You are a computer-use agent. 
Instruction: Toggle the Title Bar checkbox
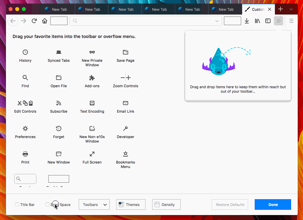tap(17, 204)
